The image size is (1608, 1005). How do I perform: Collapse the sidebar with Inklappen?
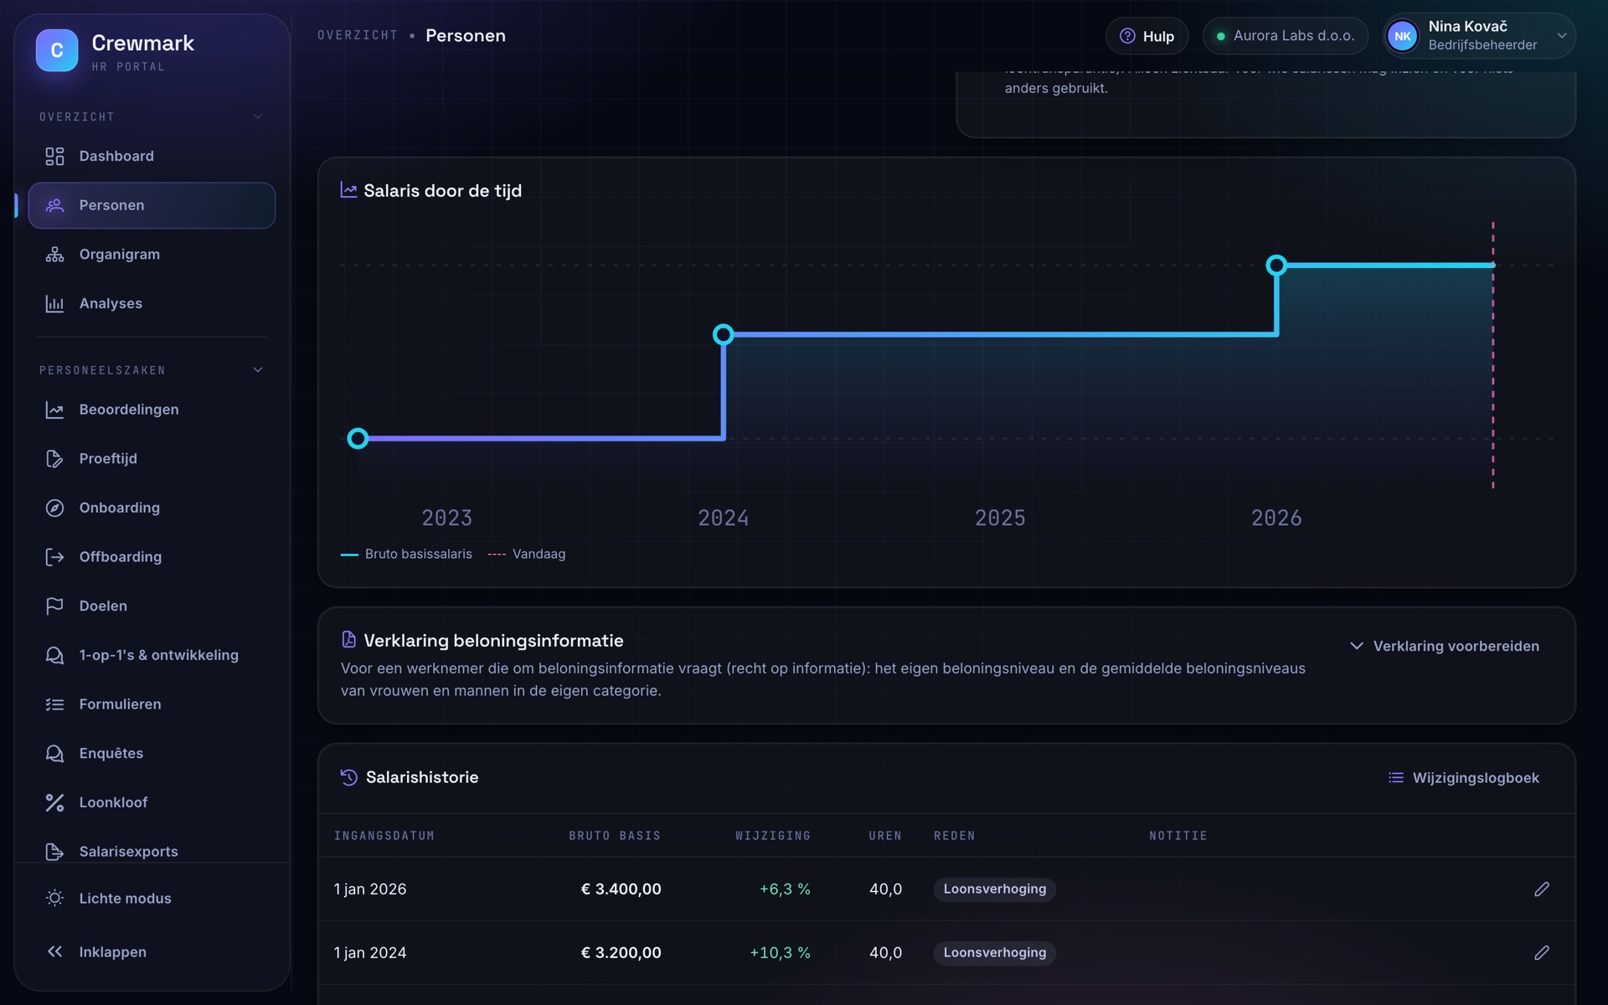pos(152,951)
